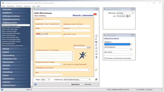Select SEPA-Basislastschriften in sidebar
This screenshot has height=92, width=164.
coord(11,38)
